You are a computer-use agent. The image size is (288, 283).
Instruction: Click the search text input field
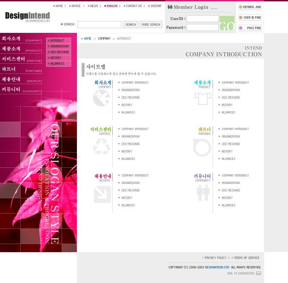coord(99,24)
